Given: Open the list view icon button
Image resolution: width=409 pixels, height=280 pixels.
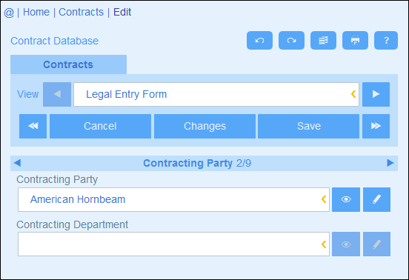Looking at the screenshot, I should [323, 41].
